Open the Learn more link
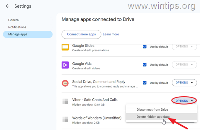200x130 pixels. (x=111, y=34)
